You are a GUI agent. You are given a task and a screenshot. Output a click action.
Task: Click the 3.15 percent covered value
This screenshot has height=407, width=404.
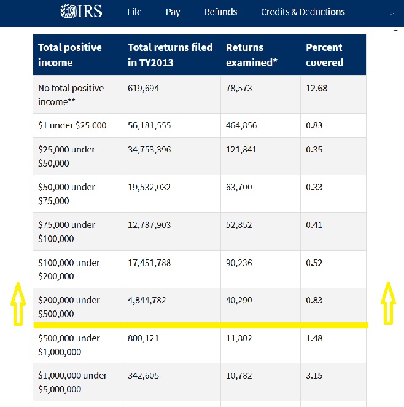(x=314, y=376)
